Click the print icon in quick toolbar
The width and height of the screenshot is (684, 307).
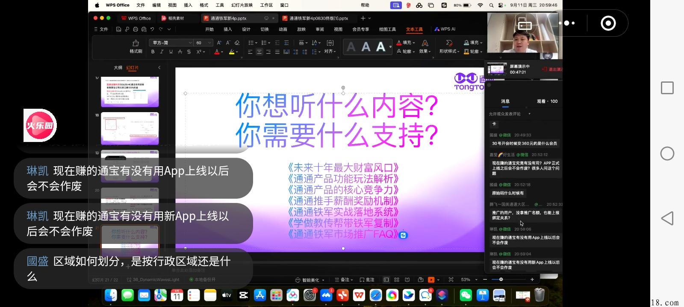tap(136, 29)
